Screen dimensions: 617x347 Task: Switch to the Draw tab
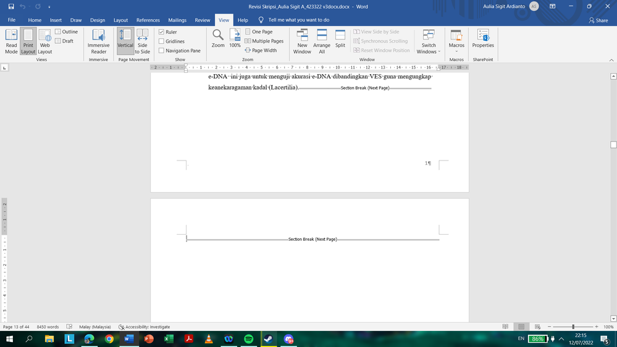76,20
